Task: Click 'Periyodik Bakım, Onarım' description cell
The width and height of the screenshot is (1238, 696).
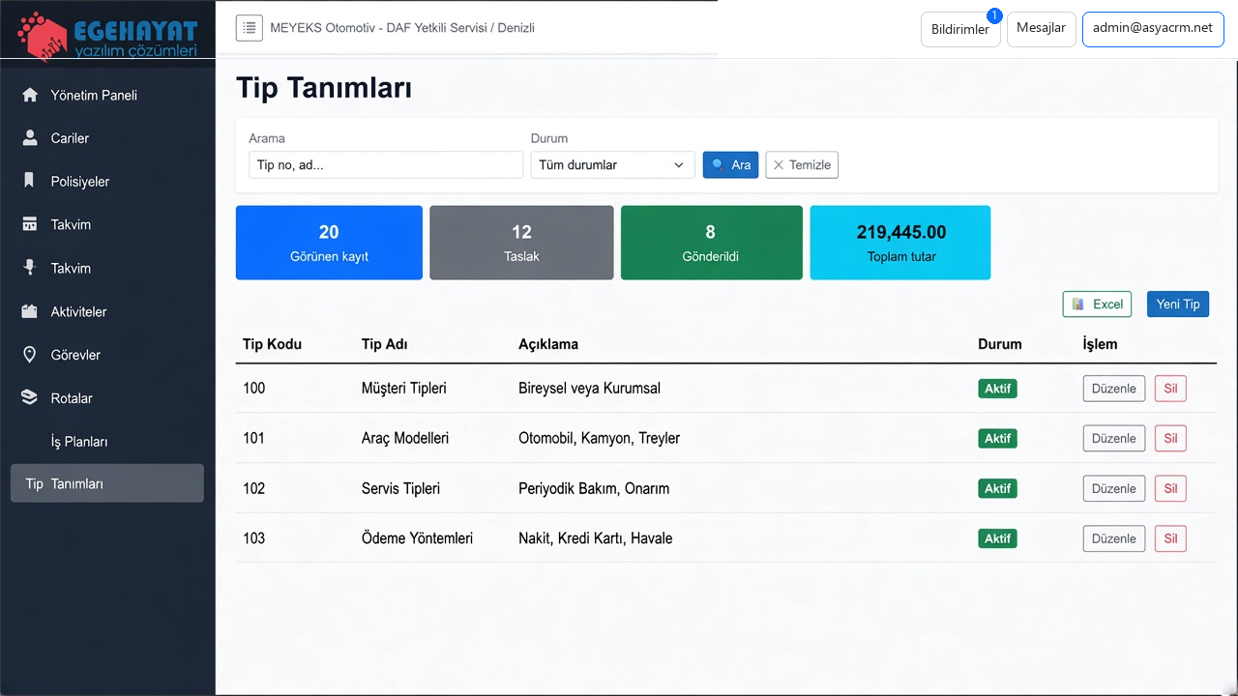Action: [x=594, y=488]
